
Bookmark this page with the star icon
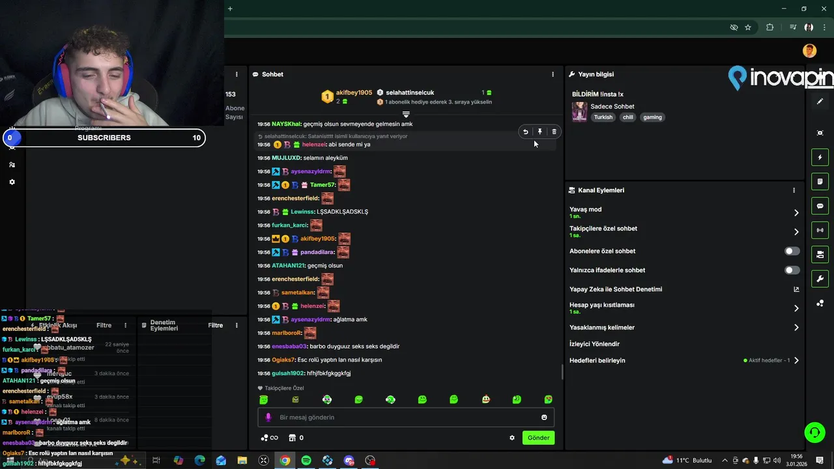748,27
